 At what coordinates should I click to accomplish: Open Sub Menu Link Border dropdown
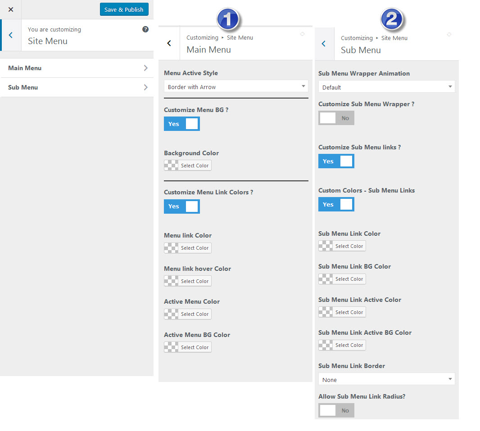(x=386, y=380)
